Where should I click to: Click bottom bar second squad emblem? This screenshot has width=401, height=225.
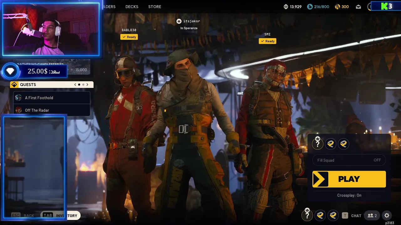pyautogui.click(x=320, y=215)
